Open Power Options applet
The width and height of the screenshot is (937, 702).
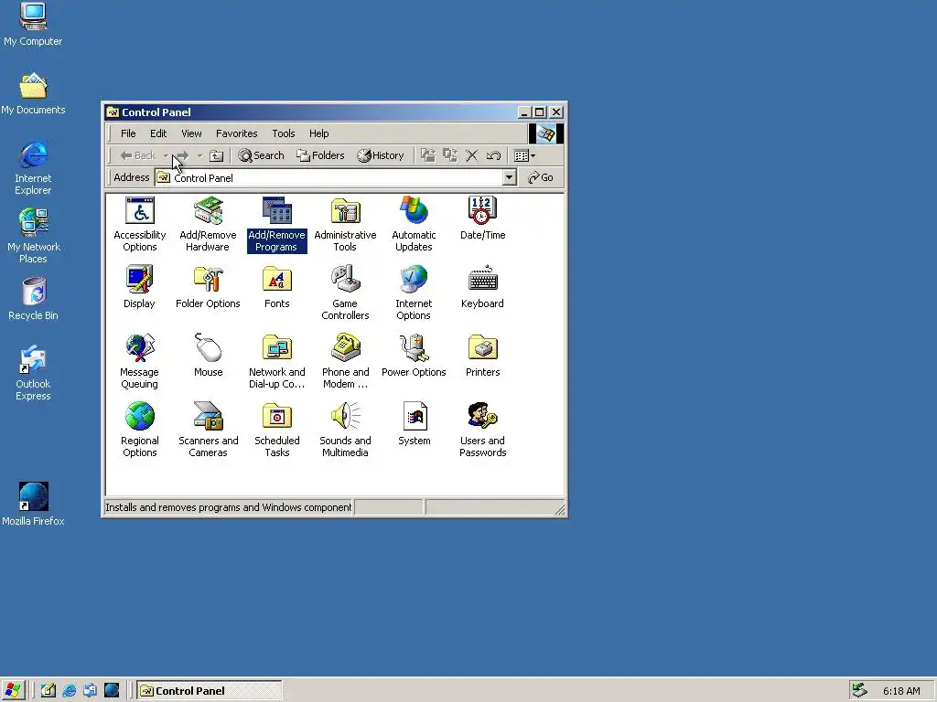point(414,356)
